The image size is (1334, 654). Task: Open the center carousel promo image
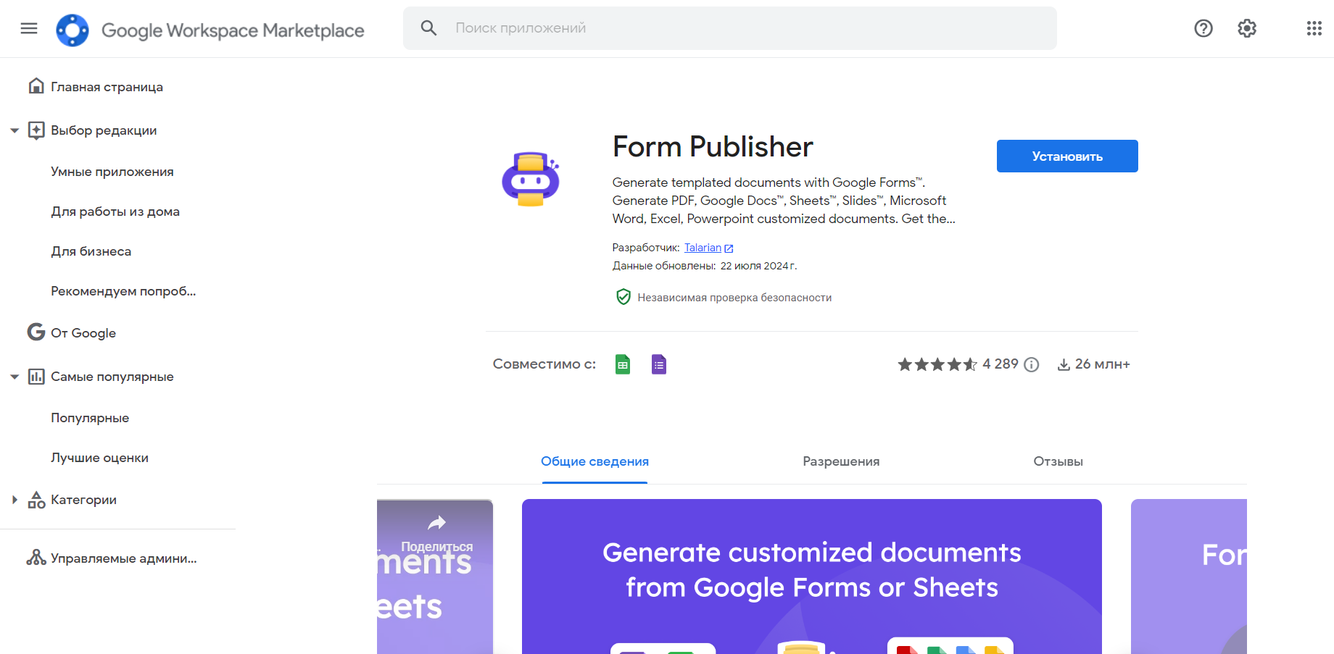pyautogui.click(x=812, y=577)
